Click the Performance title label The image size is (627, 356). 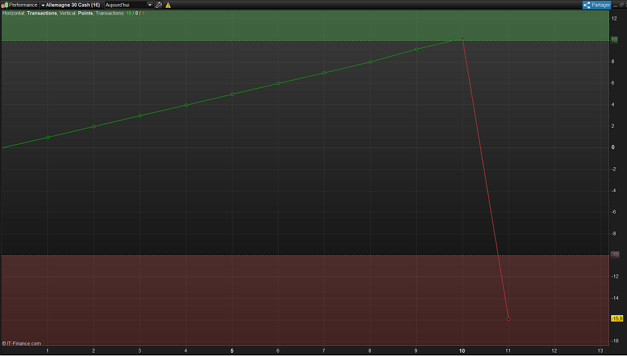(23, 5)
